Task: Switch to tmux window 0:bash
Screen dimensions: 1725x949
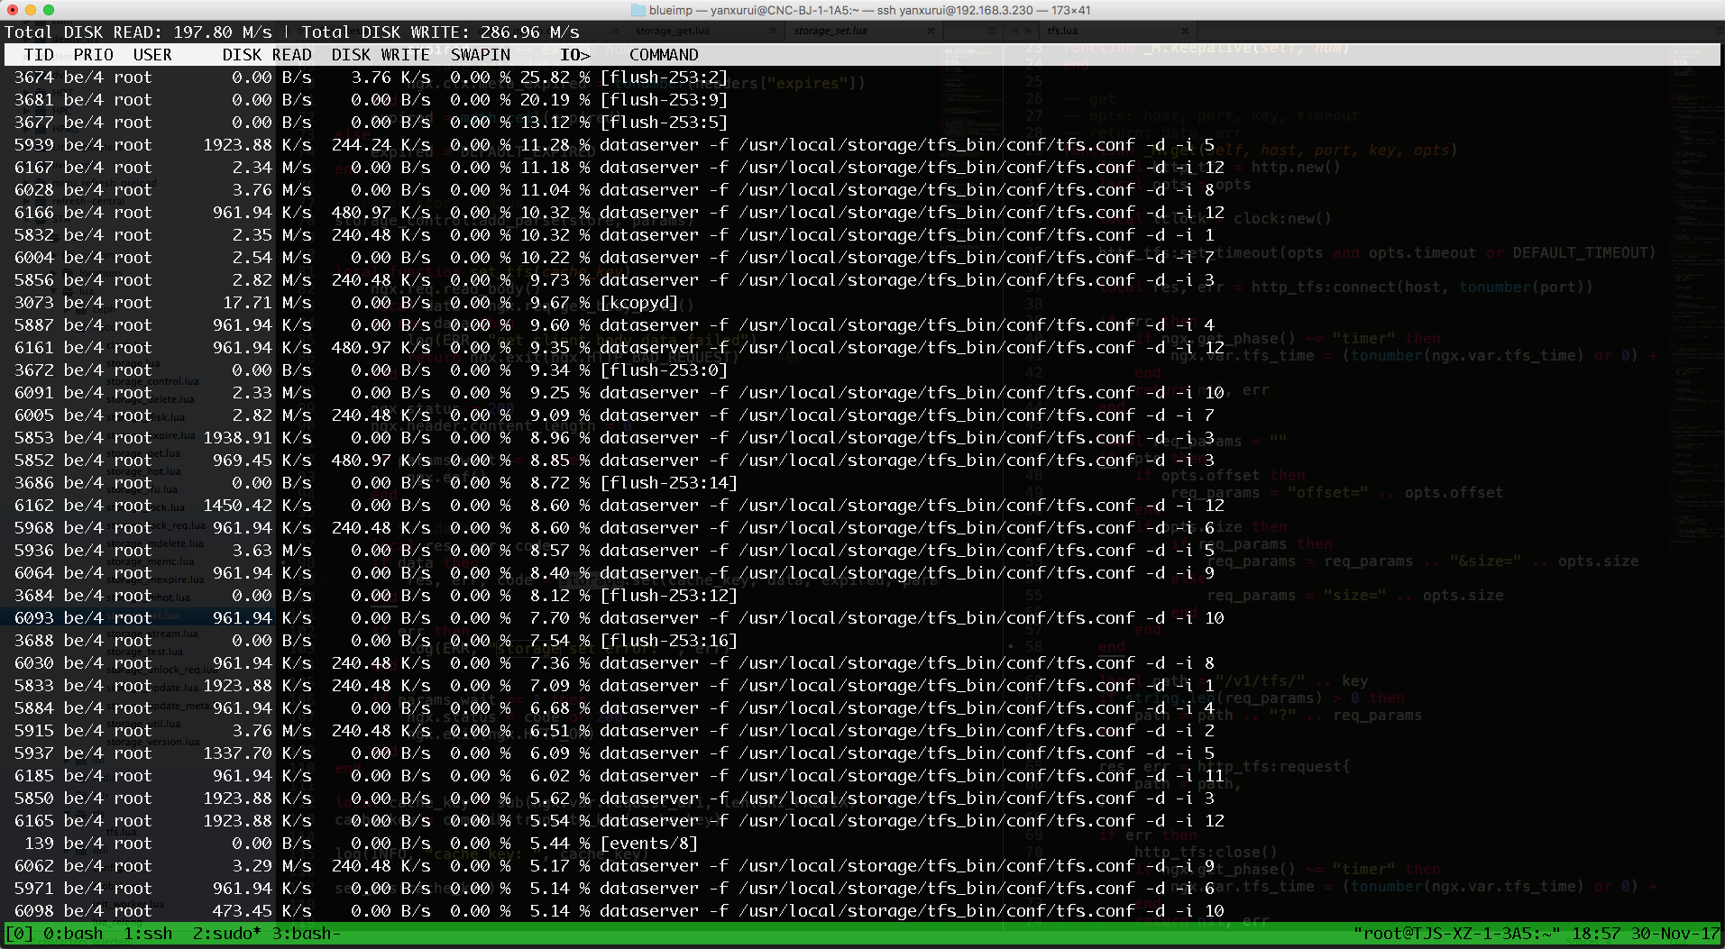Action: tap(73, 934)
